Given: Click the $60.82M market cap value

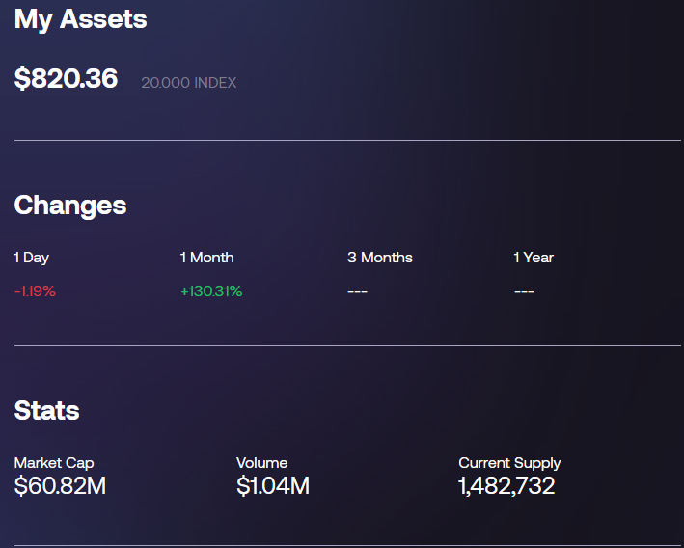Looking at the screenshot, I should pos(60,486).
